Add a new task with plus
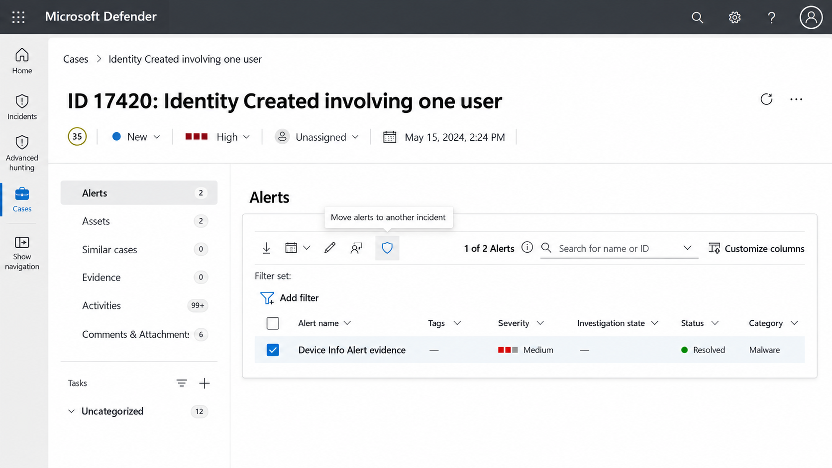This screenshot has height=468, width=832. [205, 383]
